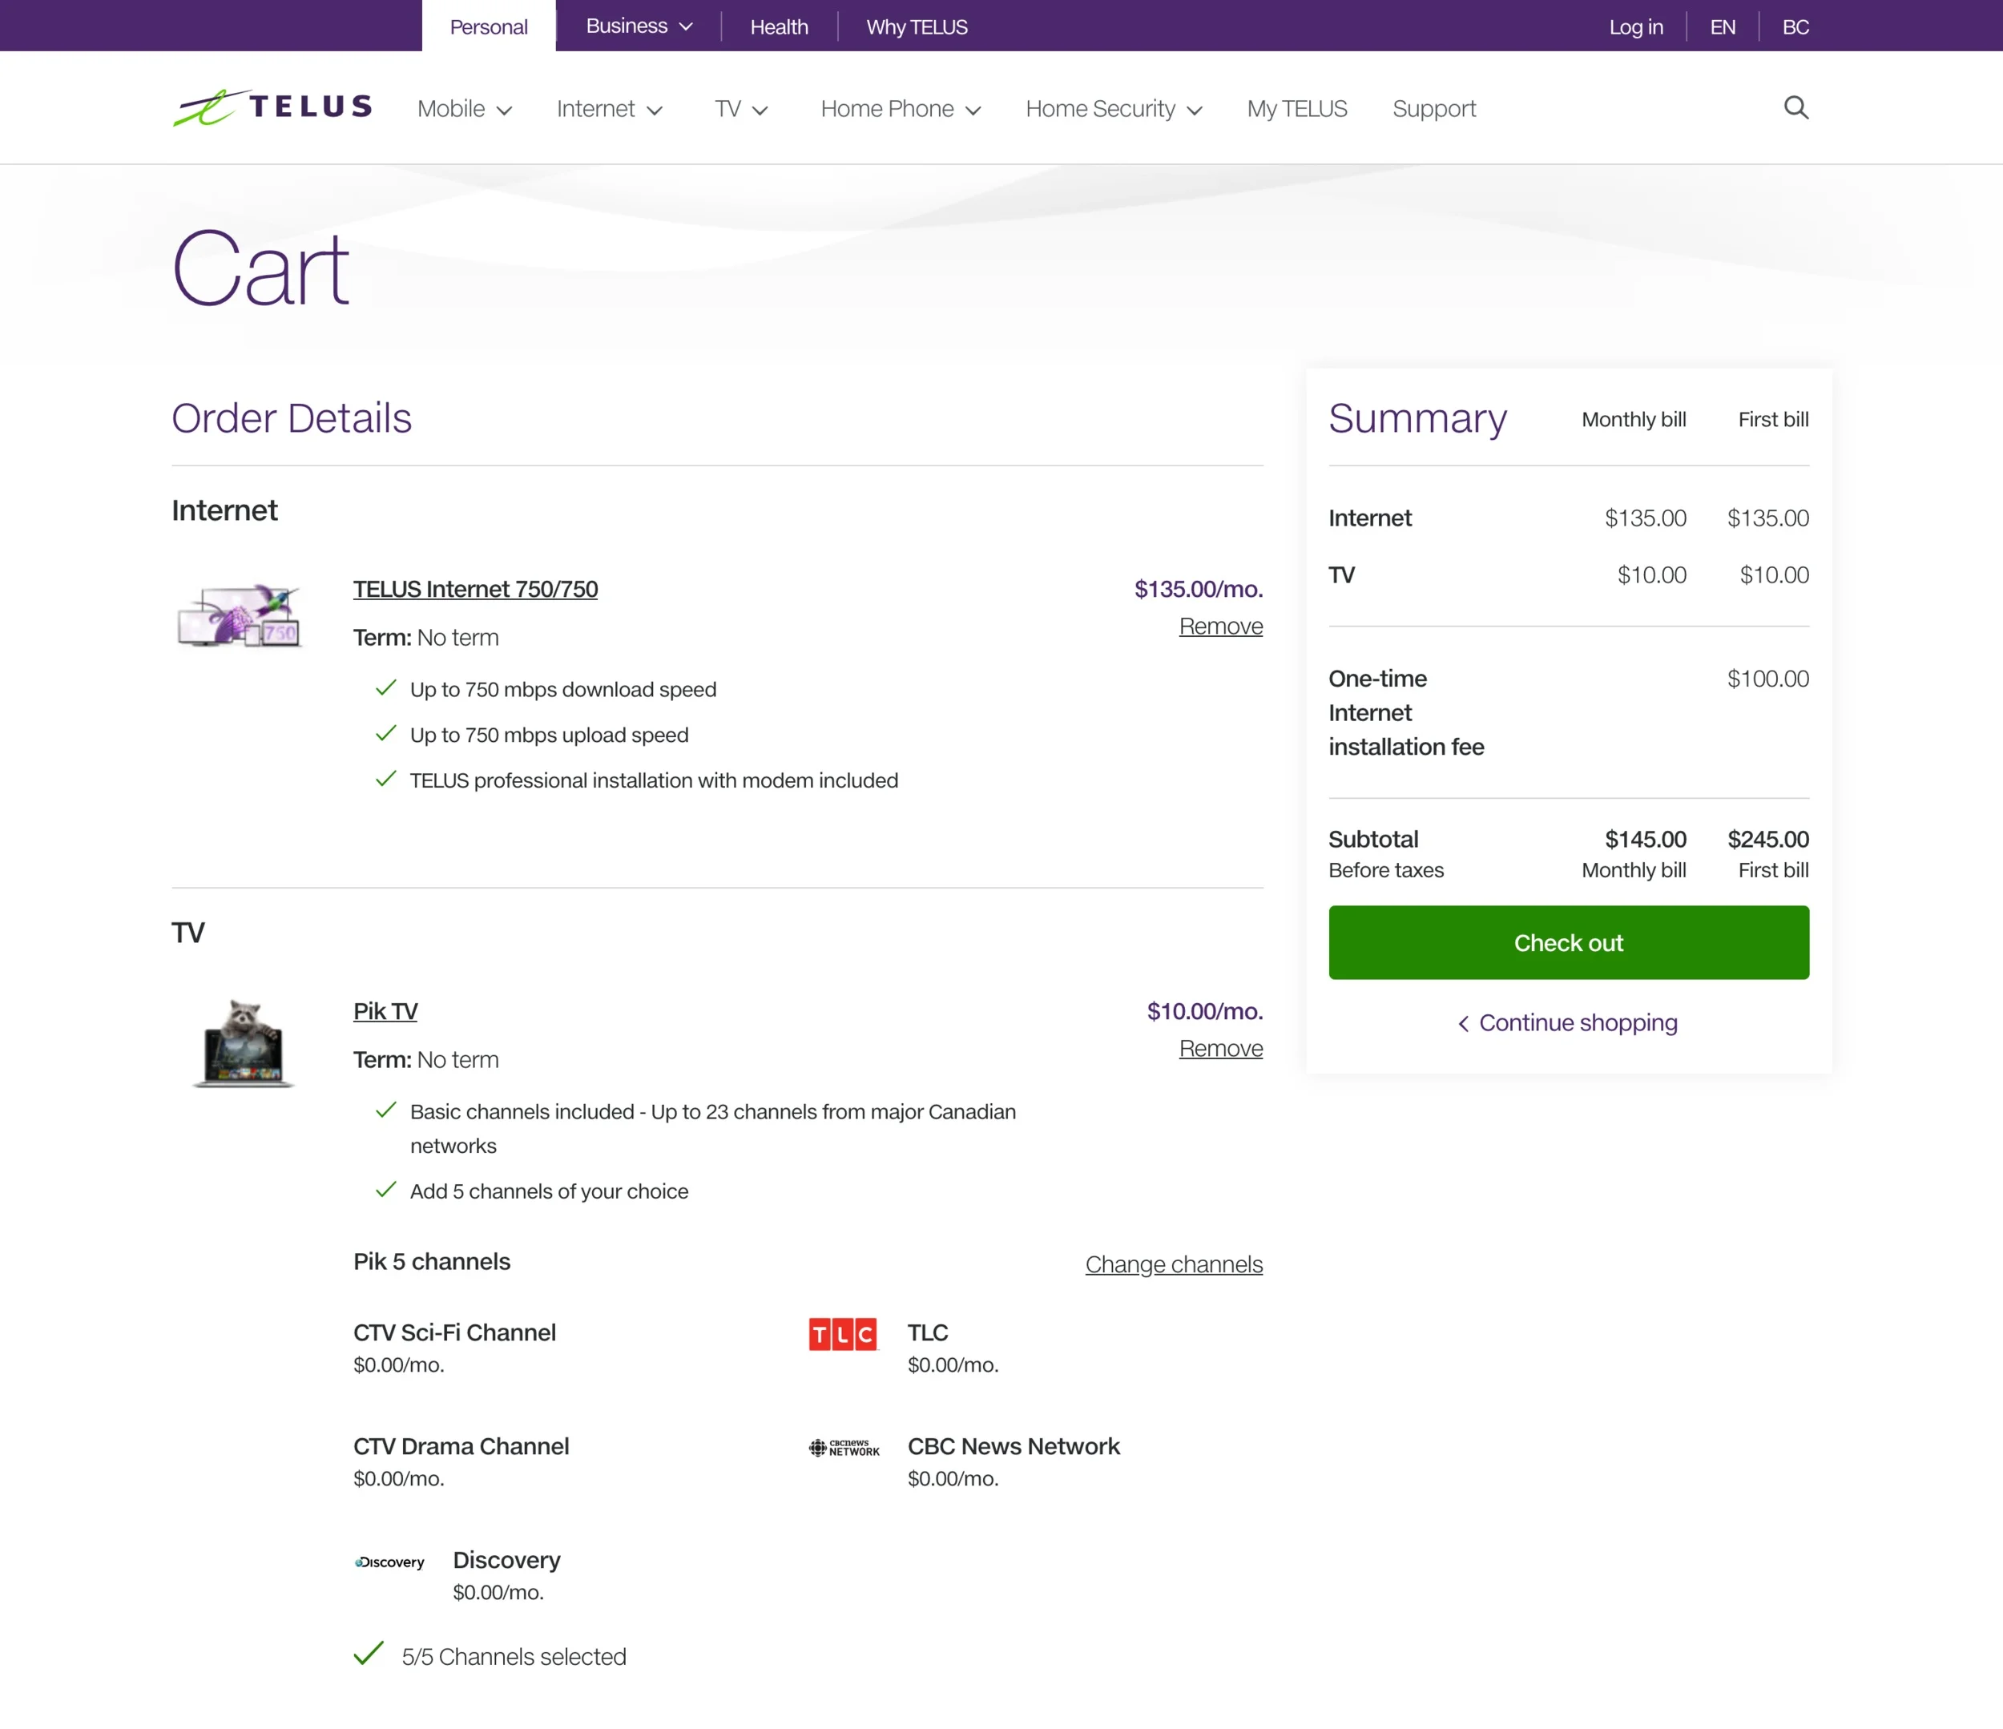Click the Discovery channel logo
Image resolution: width=2003 pixels, height=1729 pixels.
389,1562
